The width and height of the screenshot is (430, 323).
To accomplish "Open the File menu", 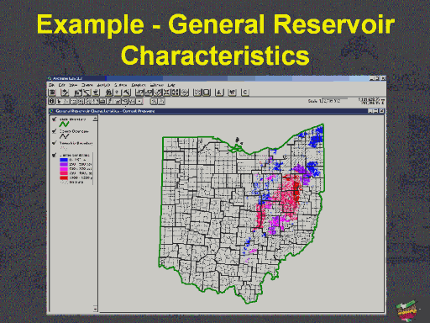I will (x=51, y=85).
